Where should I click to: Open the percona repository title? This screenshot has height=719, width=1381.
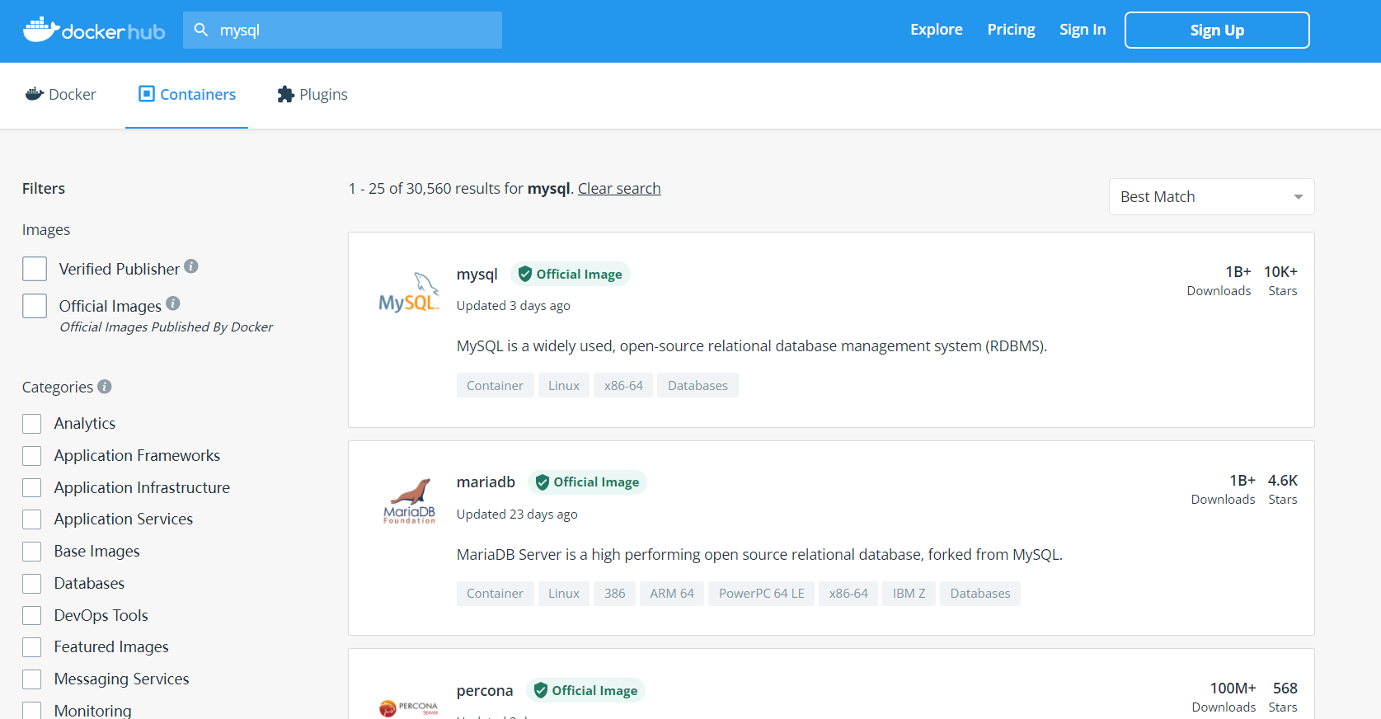coord(485,691)
